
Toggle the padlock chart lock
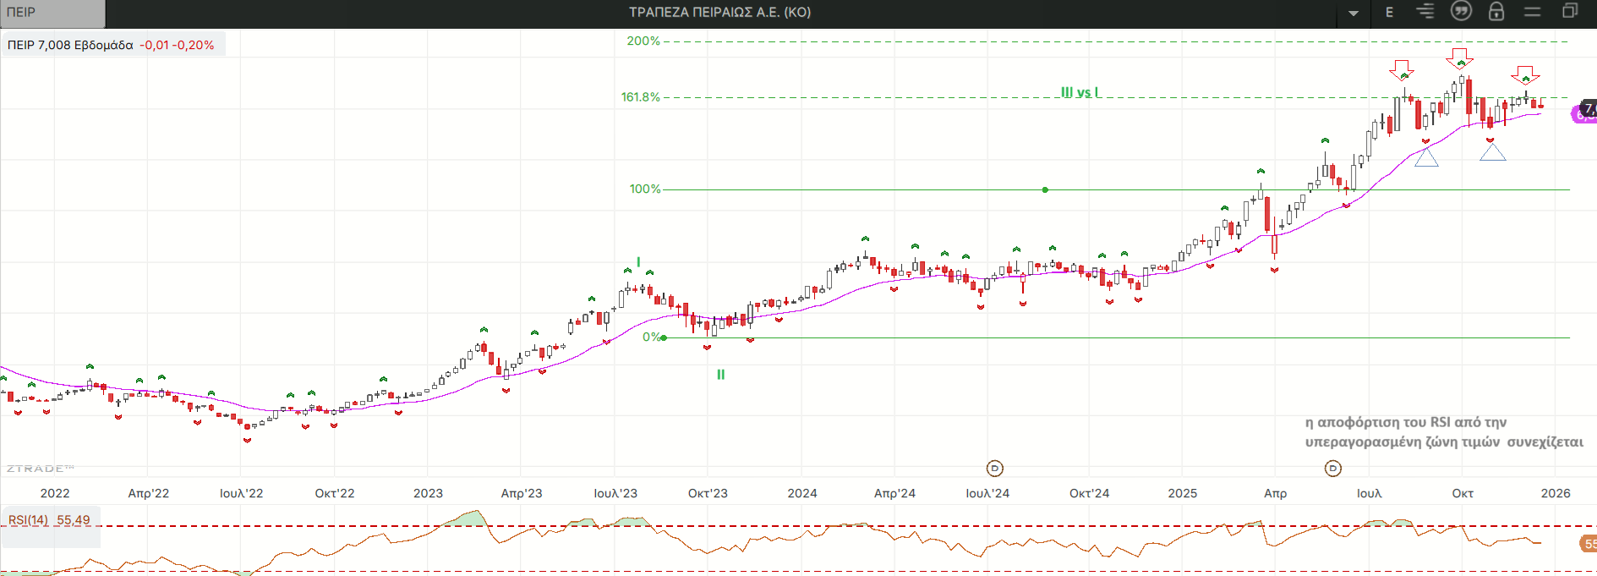[1496, 12]
